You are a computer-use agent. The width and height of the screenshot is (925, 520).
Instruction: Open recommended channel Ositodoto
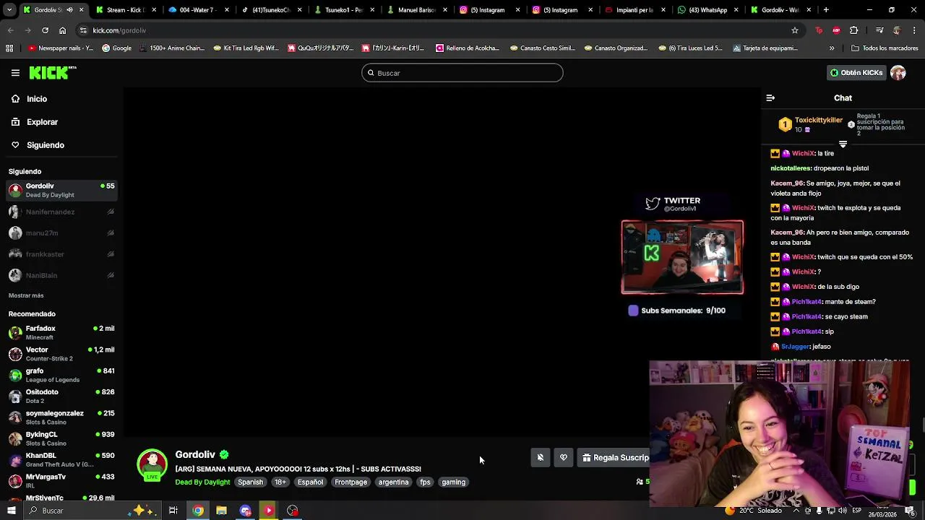[61, 396]
